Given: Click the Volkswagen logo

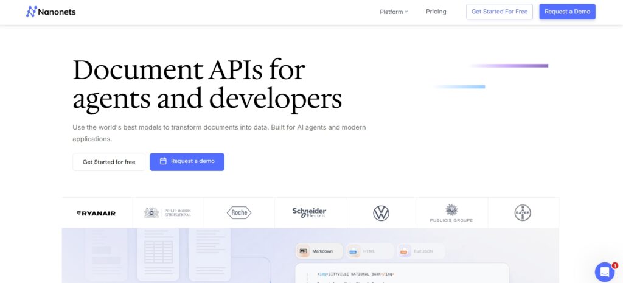Looking at the screenshot, I should pos(381,213).
